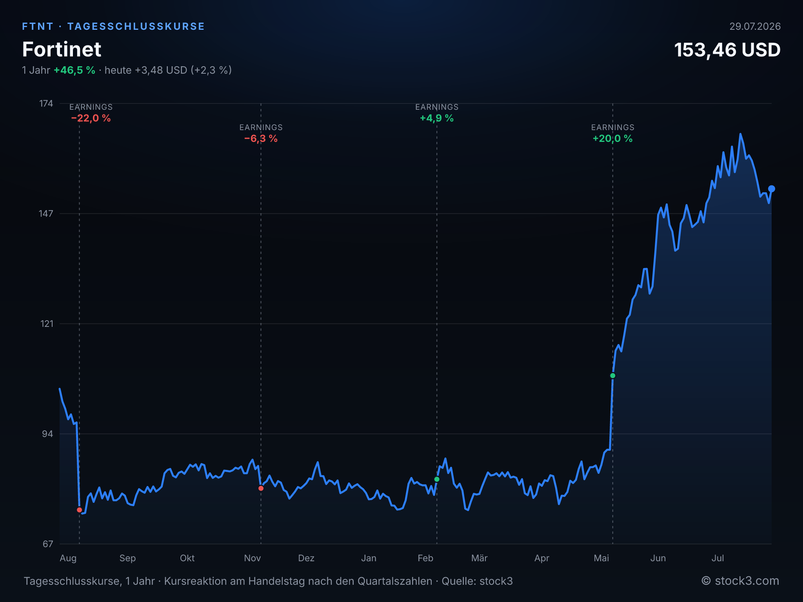Viewport: 803px width, 602px height.
Task: Click the Aug x-axis label
Action: coord(68,558)
